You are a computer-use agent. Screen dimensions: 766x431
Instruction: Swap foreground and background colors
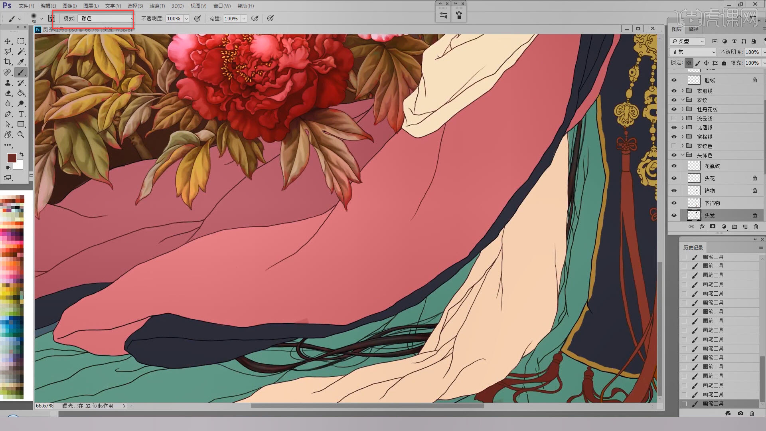pos(22,154)
